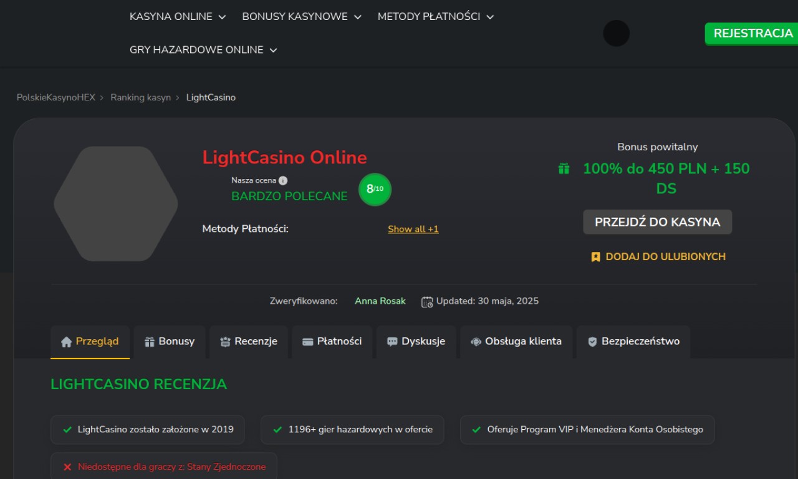The height and width of the screenshot is (479, 798).
Task: Click checkmark icon beside 1196+ gier
Action: pos(278,430)
